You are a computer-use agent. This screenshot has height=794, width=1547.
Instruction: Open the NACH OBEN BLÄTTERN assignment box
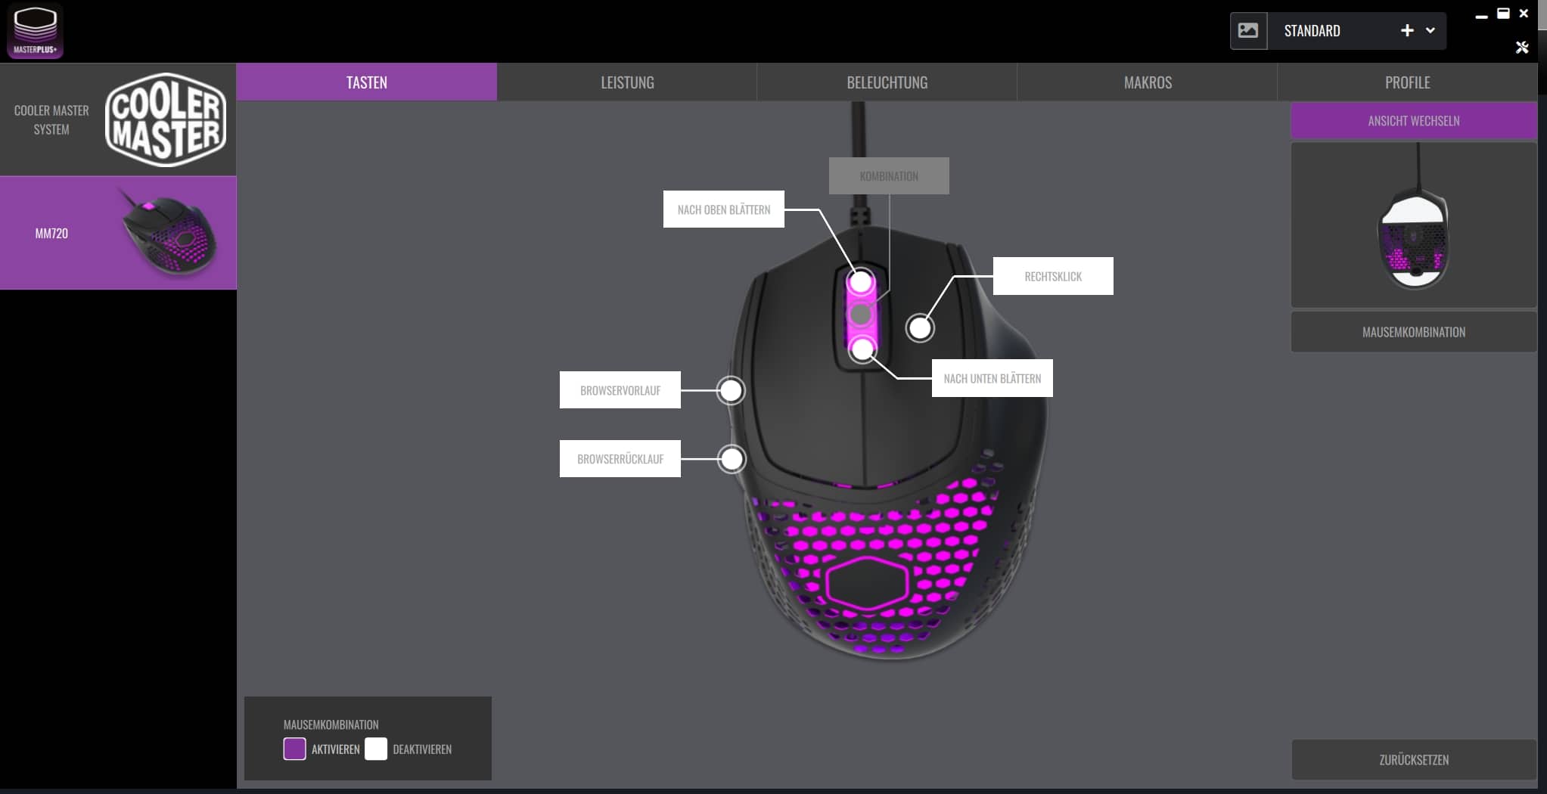[x=723, y=209]
